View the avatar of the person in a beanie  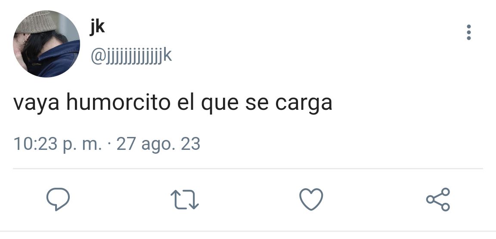46,43
